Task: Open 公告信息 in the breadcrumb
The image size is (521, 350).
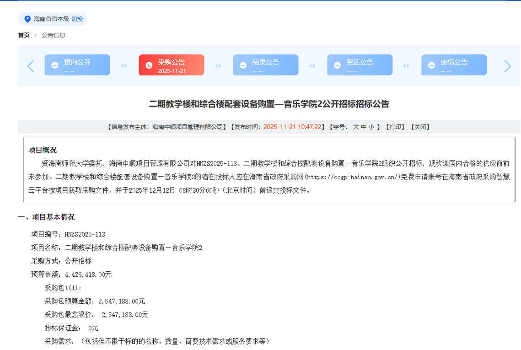Action: [54, 35]
